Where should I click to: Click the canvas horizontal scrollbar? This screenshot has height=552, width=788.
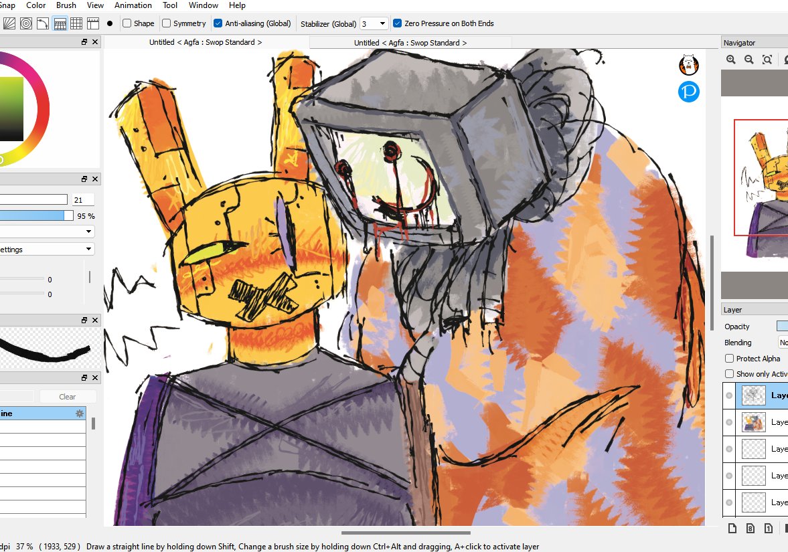(406, 533)
